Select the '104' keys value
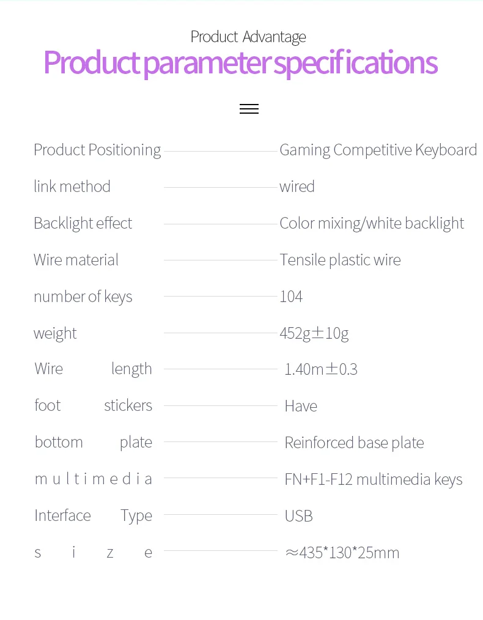Image resolution: width=483 pixels, height=620 pixels. point(291,297)
